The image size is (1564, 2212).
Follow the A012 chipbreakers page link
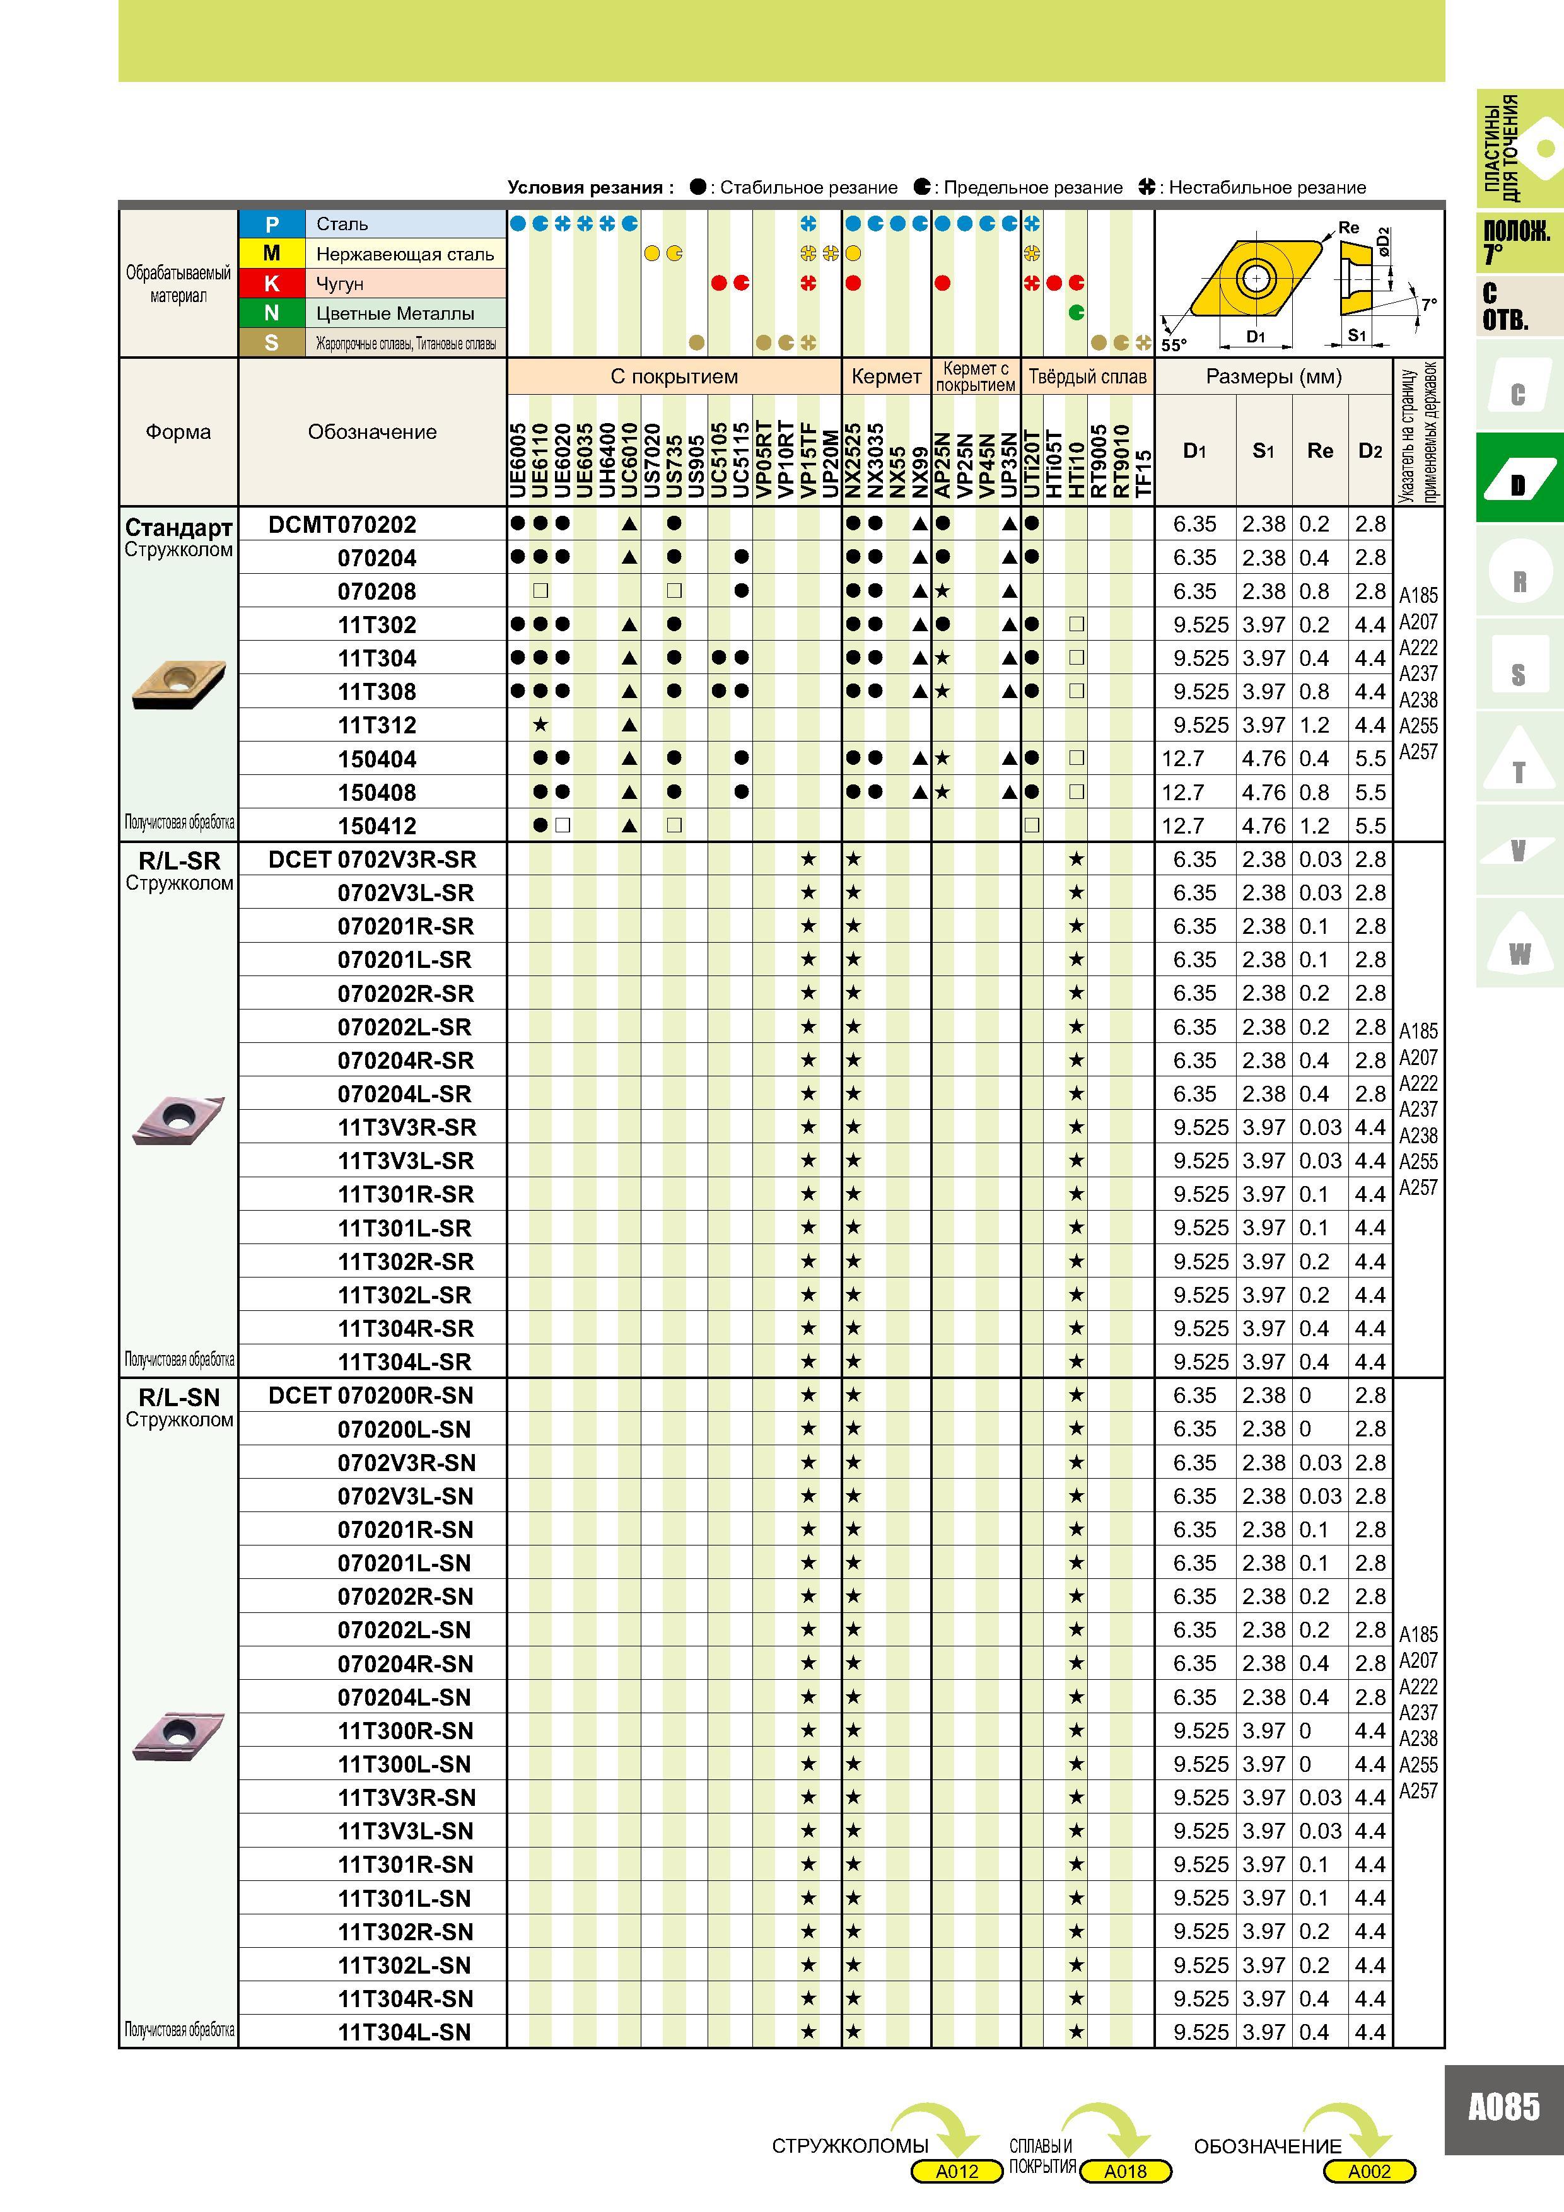tap(957, 2172)
